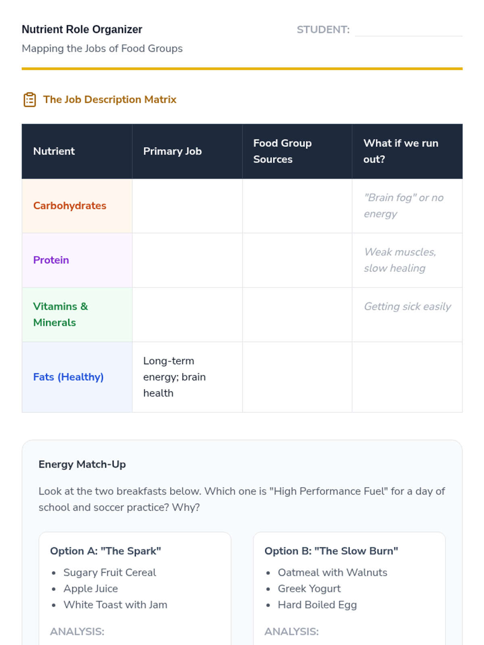Click the Fats Food Group Sources cell
The image size is (484, 645).
pyautogui.click(x=297, y=377)
